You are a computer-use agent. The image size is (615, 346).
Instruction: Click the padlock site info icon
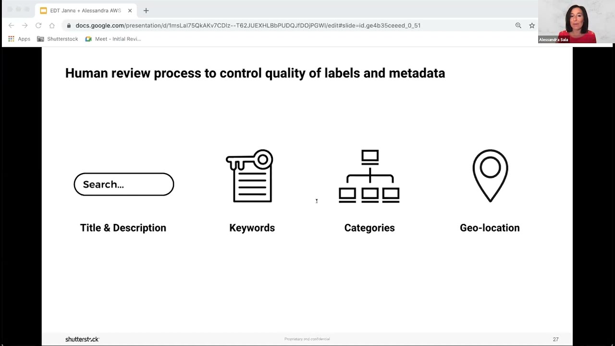[x=69, y=25]
